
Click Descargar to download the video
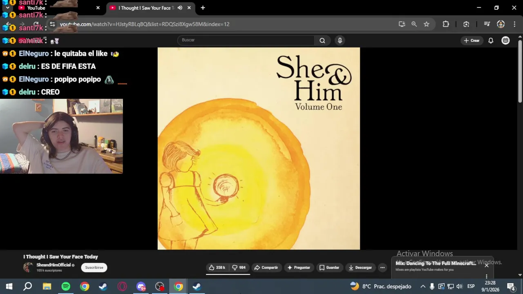tap(360, 267)
